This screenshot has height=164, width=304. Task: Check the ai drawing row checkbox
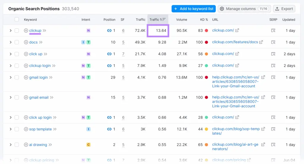[x=17, y=145]
